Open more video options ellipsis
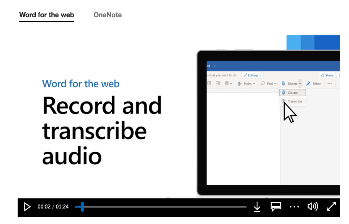Image resolution: width=349 pixels, height=224 pixels. 294,207
